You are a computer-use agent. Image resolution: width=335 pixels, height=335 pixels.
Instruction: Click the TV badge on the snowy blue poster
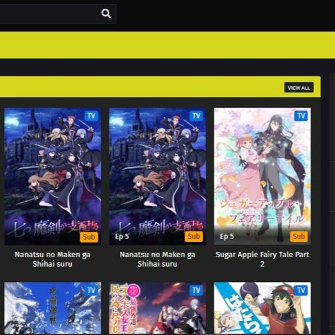pos(91,290)
